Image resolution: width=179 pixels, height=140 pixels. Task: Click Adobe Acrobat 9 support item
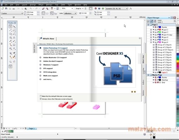coord(53,61)
